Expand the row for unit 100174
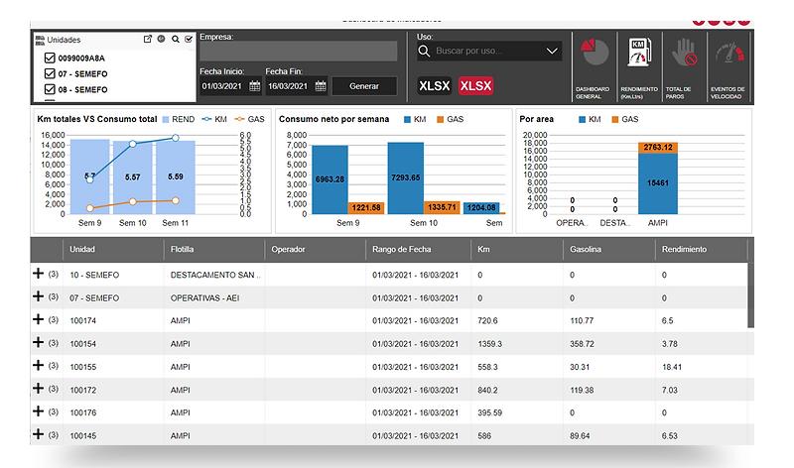The image size is (794, 468). coord(38,319)
